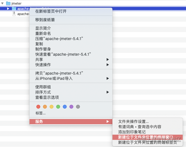
Task: Select 使用群组 menu entry
Action: pyautogui.click(x=71, y=87)
